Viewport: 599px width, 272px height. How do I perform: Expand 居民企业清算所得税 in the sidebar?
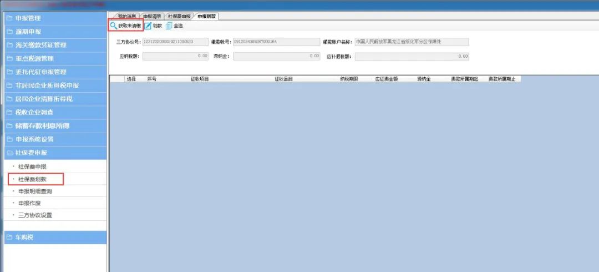pyautogui.click(x=56, y=99)
